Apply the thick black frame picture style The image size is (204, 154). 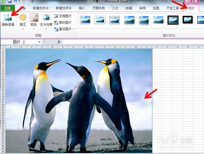(x=187, y=20)
